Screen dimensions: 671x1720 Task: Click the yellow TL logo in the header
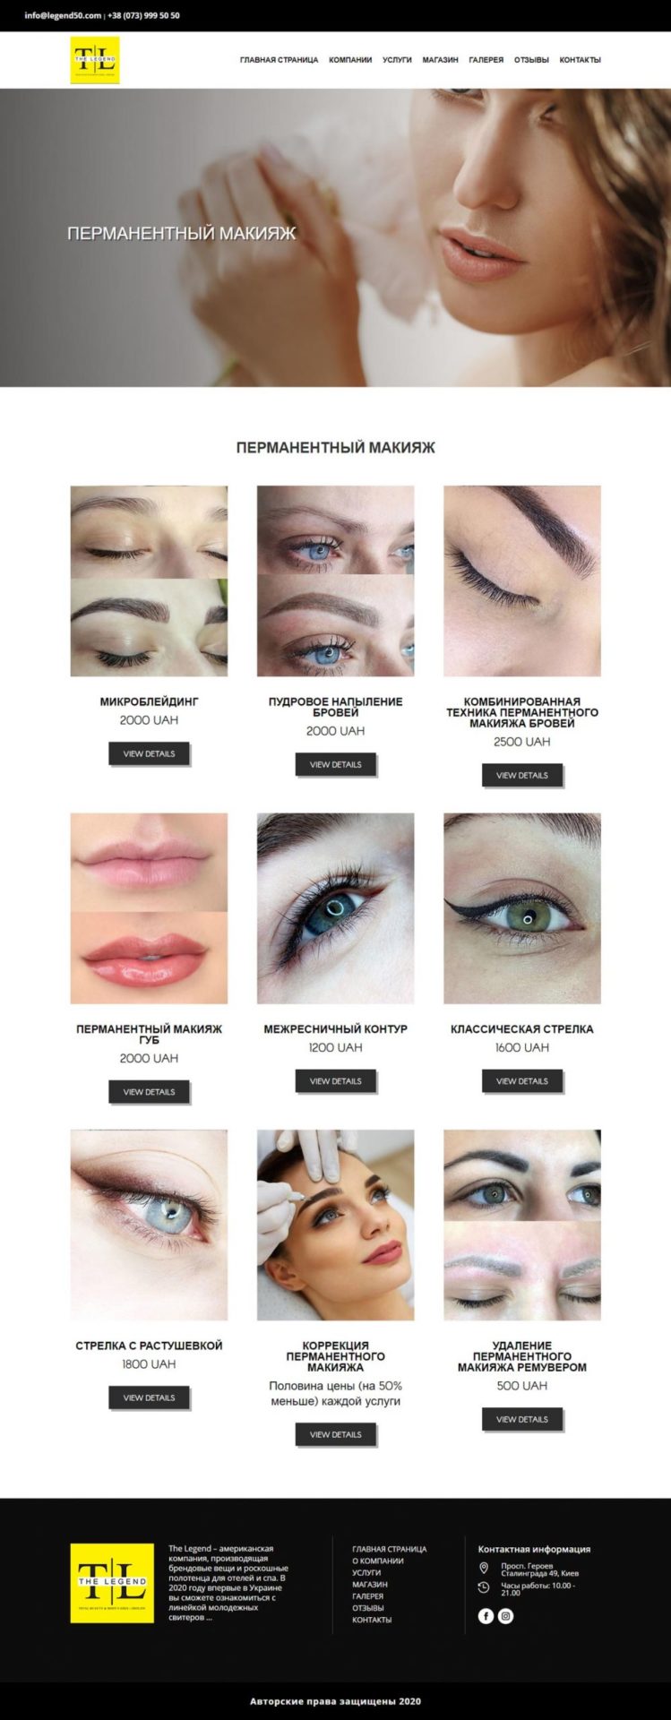coord(95,60)
